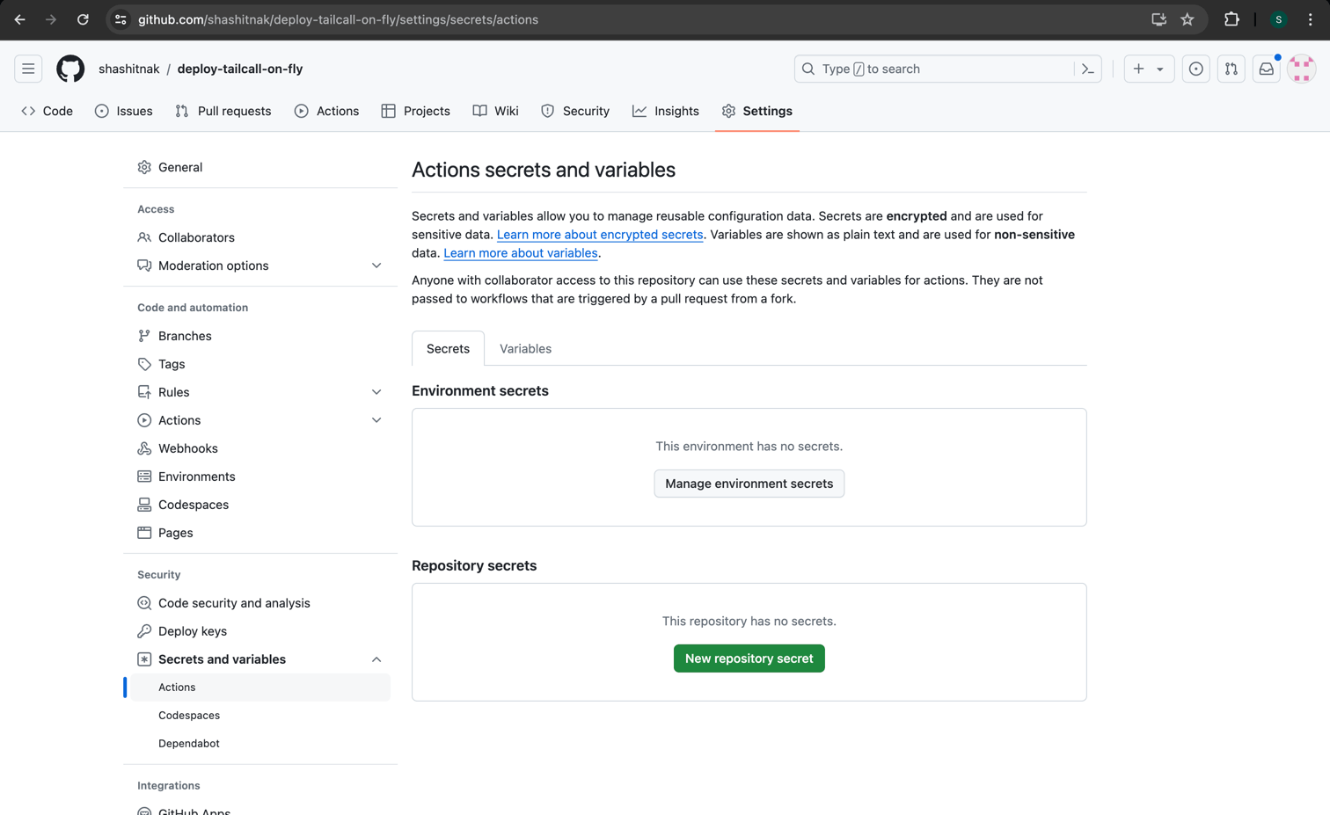Open the global pull requests icon
1330x815 pixels.
coord(1231,69)
